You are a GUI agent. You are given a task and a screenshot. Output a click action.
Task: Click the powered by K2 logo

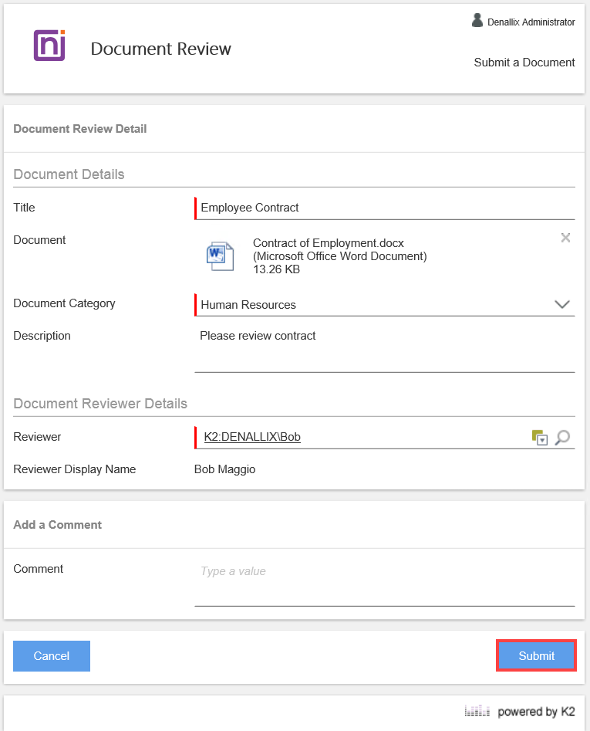pyautogui.click(x=520, y=711)
